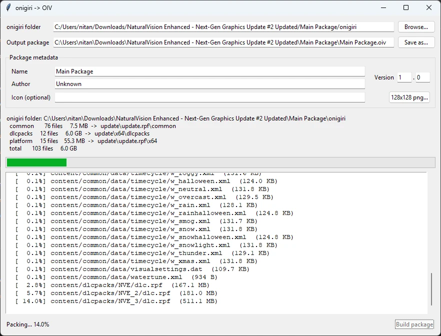Click Browse... for onigiri folder
Viewport: 441px width, 336px height.
416,27
